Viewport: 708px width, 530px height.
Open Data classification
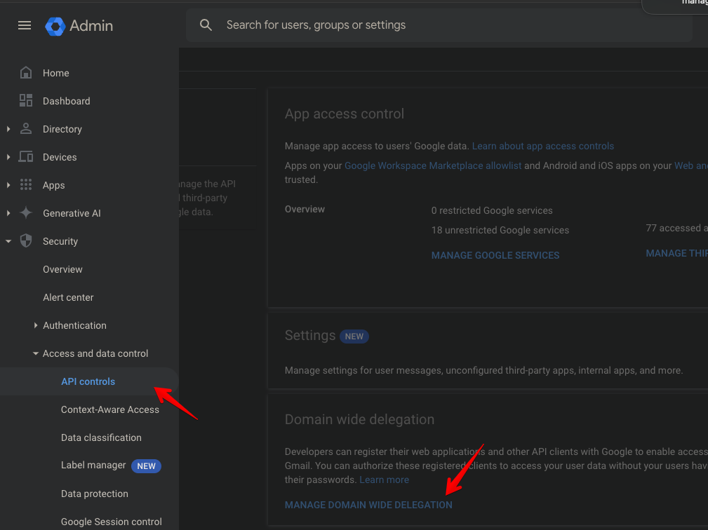coord(101,437)
